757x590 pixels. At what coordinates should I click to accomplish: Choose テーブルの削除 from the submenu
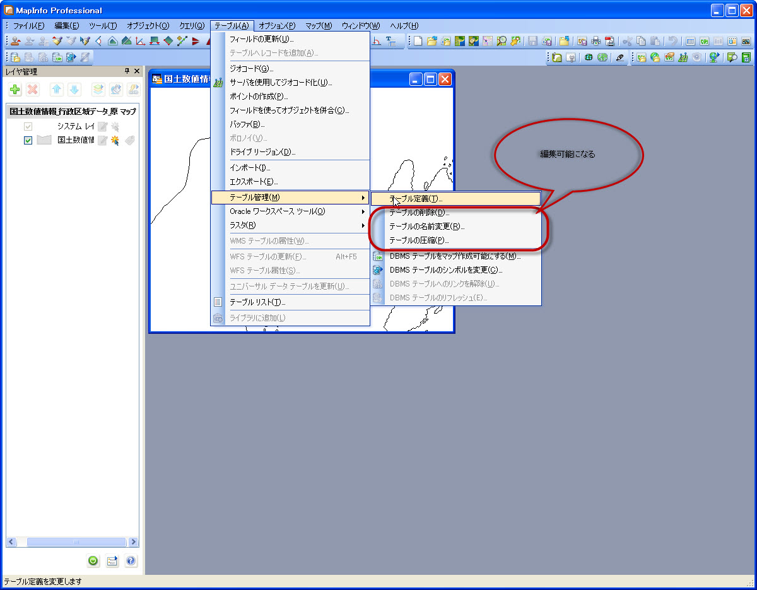[x=455, y=213]
